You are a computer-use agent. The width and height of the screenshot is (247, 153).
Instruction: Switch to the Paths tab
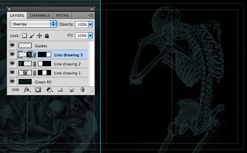tap(62, 16)
